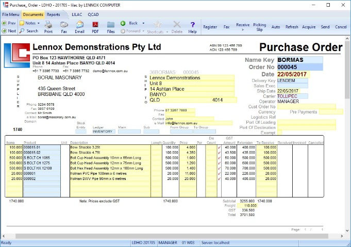The height and width of the screenshot is (247, 351).
Task: Click the Refresh button
Action: (x=292, y=27)
